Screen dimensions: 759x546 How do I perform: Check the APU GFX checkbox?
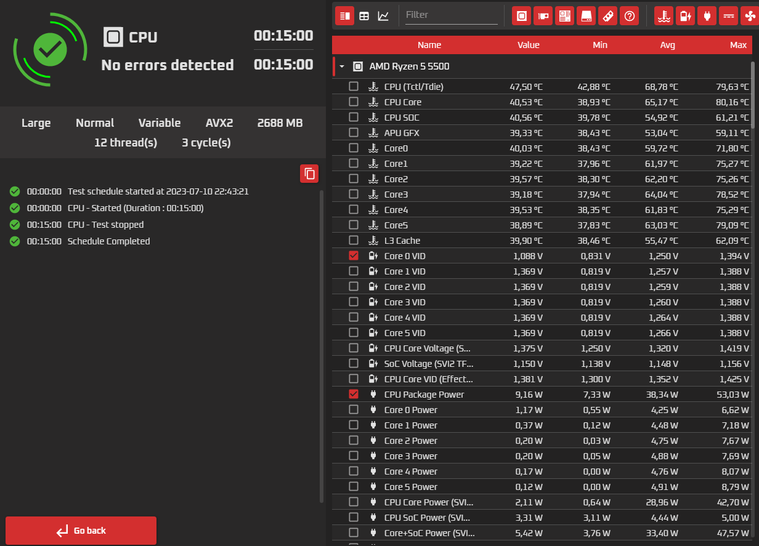coord(354,132)
